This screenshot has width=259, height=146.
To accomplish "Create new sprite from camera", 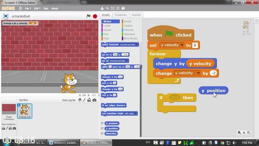I will pos(94,100).
